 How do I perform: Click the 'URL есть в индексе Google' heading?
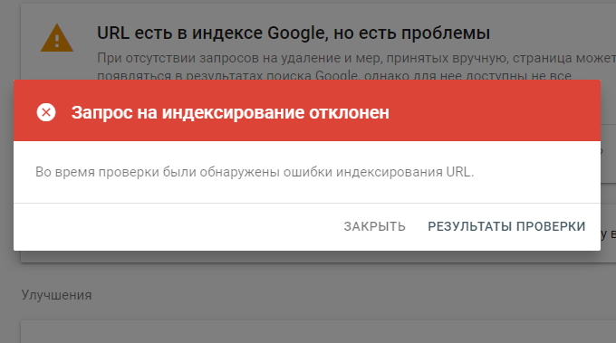coord(213,33)
